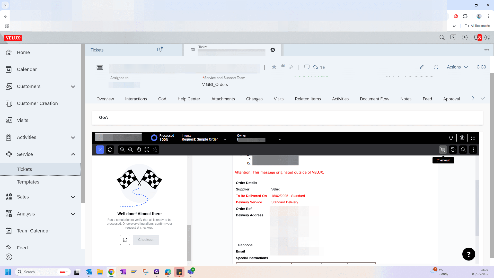The height and width of the screenshot is (278, 494).
Task: Toggle the favorite star on the ticket
Action: (x=274, y=67)
